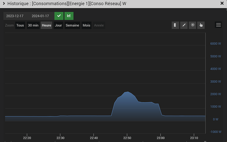Click the 6000 W axis label
The height and width of the screenshot is (142, 227).
coord(215,44)
